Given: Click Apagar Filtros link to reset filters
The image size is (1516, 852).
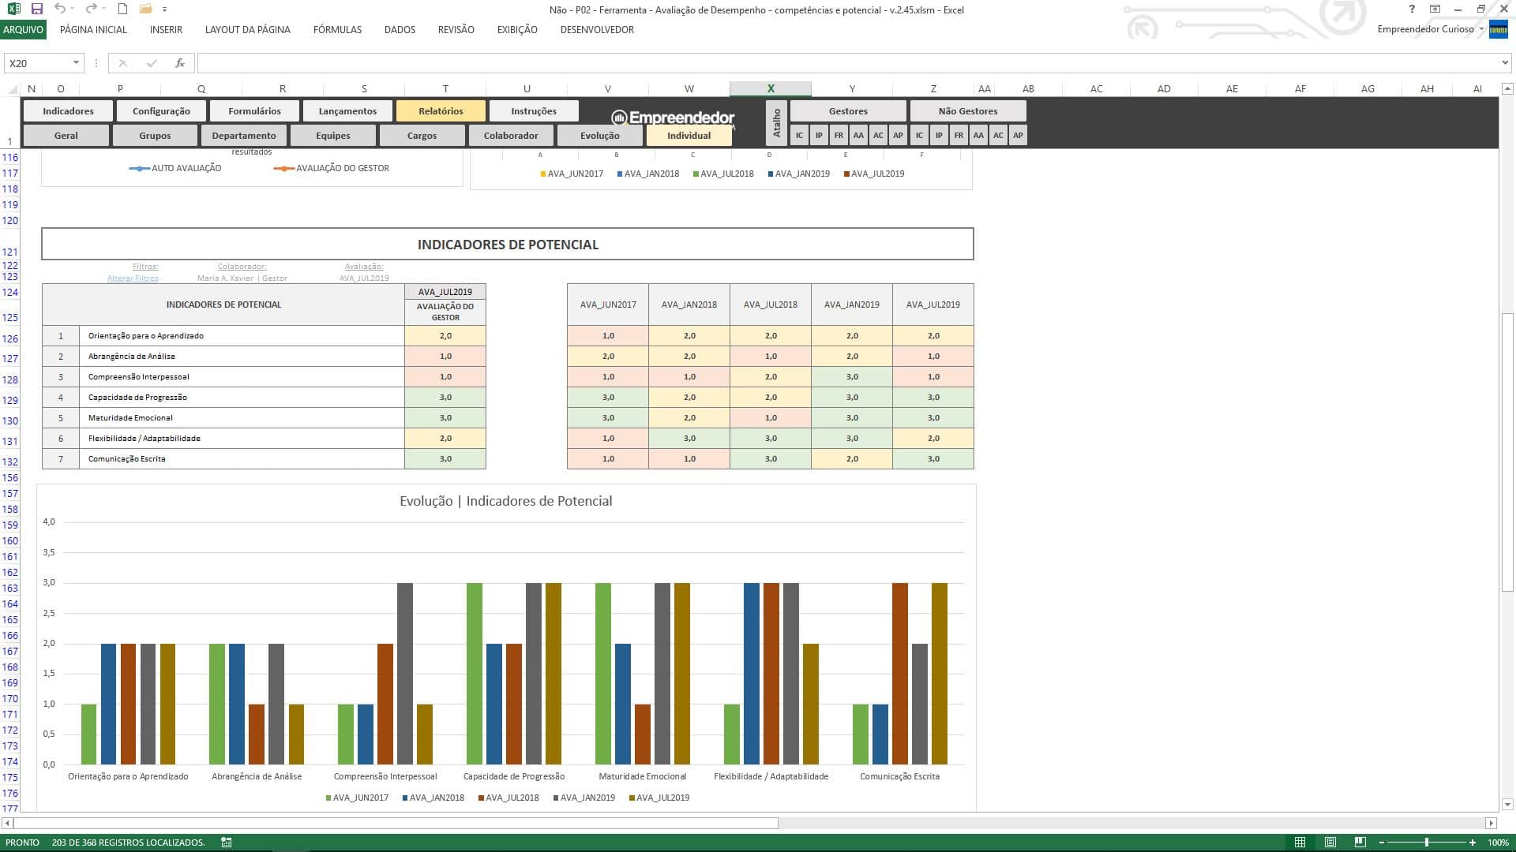Looking at the screenshot, I should [x=132, y=278].
